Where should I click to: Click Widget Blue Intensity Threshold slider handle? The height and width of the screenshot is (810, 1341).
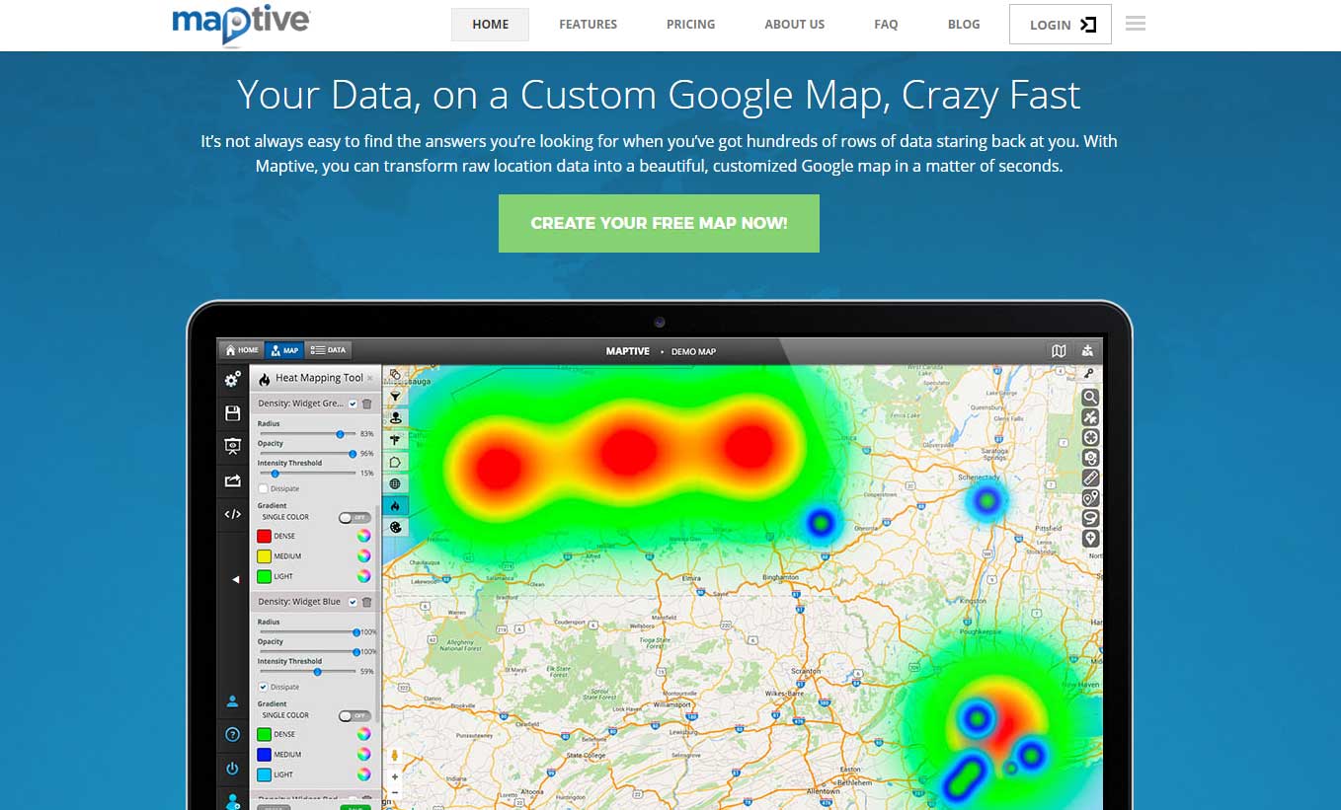(317, 671)
